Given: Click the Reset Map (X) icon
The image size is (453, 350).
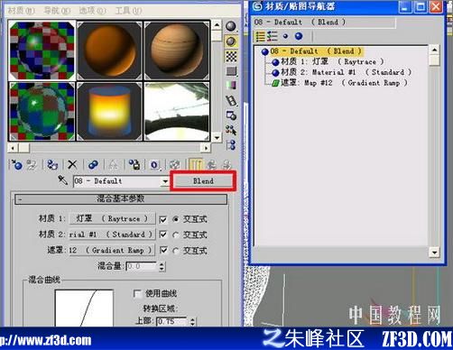Looking at the screenshot, I should click(x=72, y=165).
